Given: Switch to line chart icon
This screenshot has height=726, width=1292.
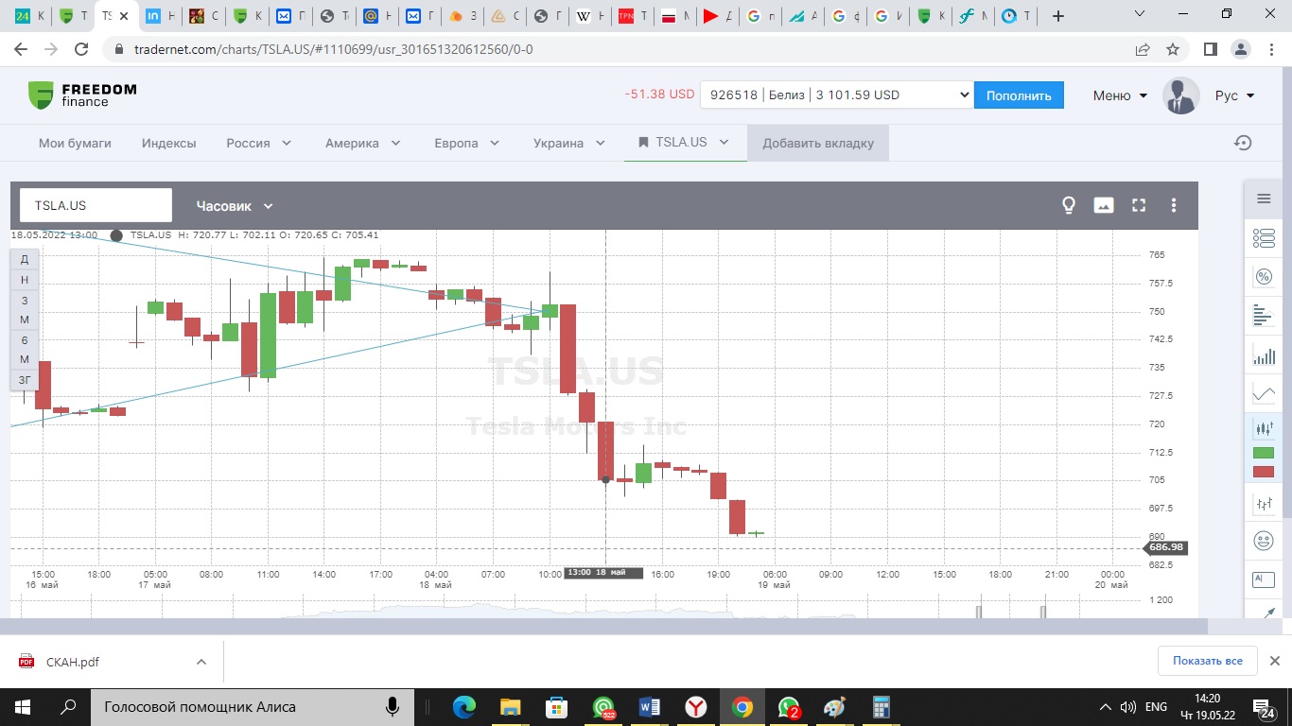Looking at the screenshot, I should click(1264, 393).
